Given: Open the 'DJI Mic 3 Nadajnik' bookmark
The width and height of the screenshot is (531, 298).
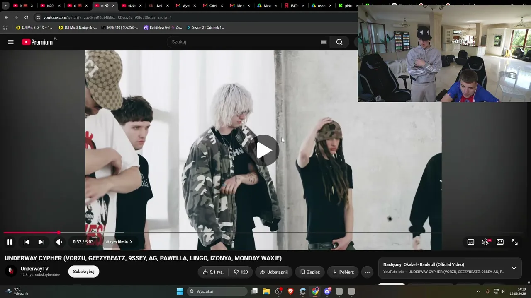Looking at the screenshot, I should [x=78, y=28].
